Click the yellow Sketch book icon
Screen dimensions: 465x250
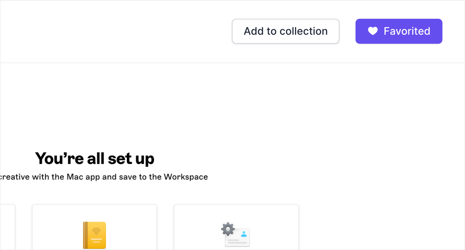point(95,235)
